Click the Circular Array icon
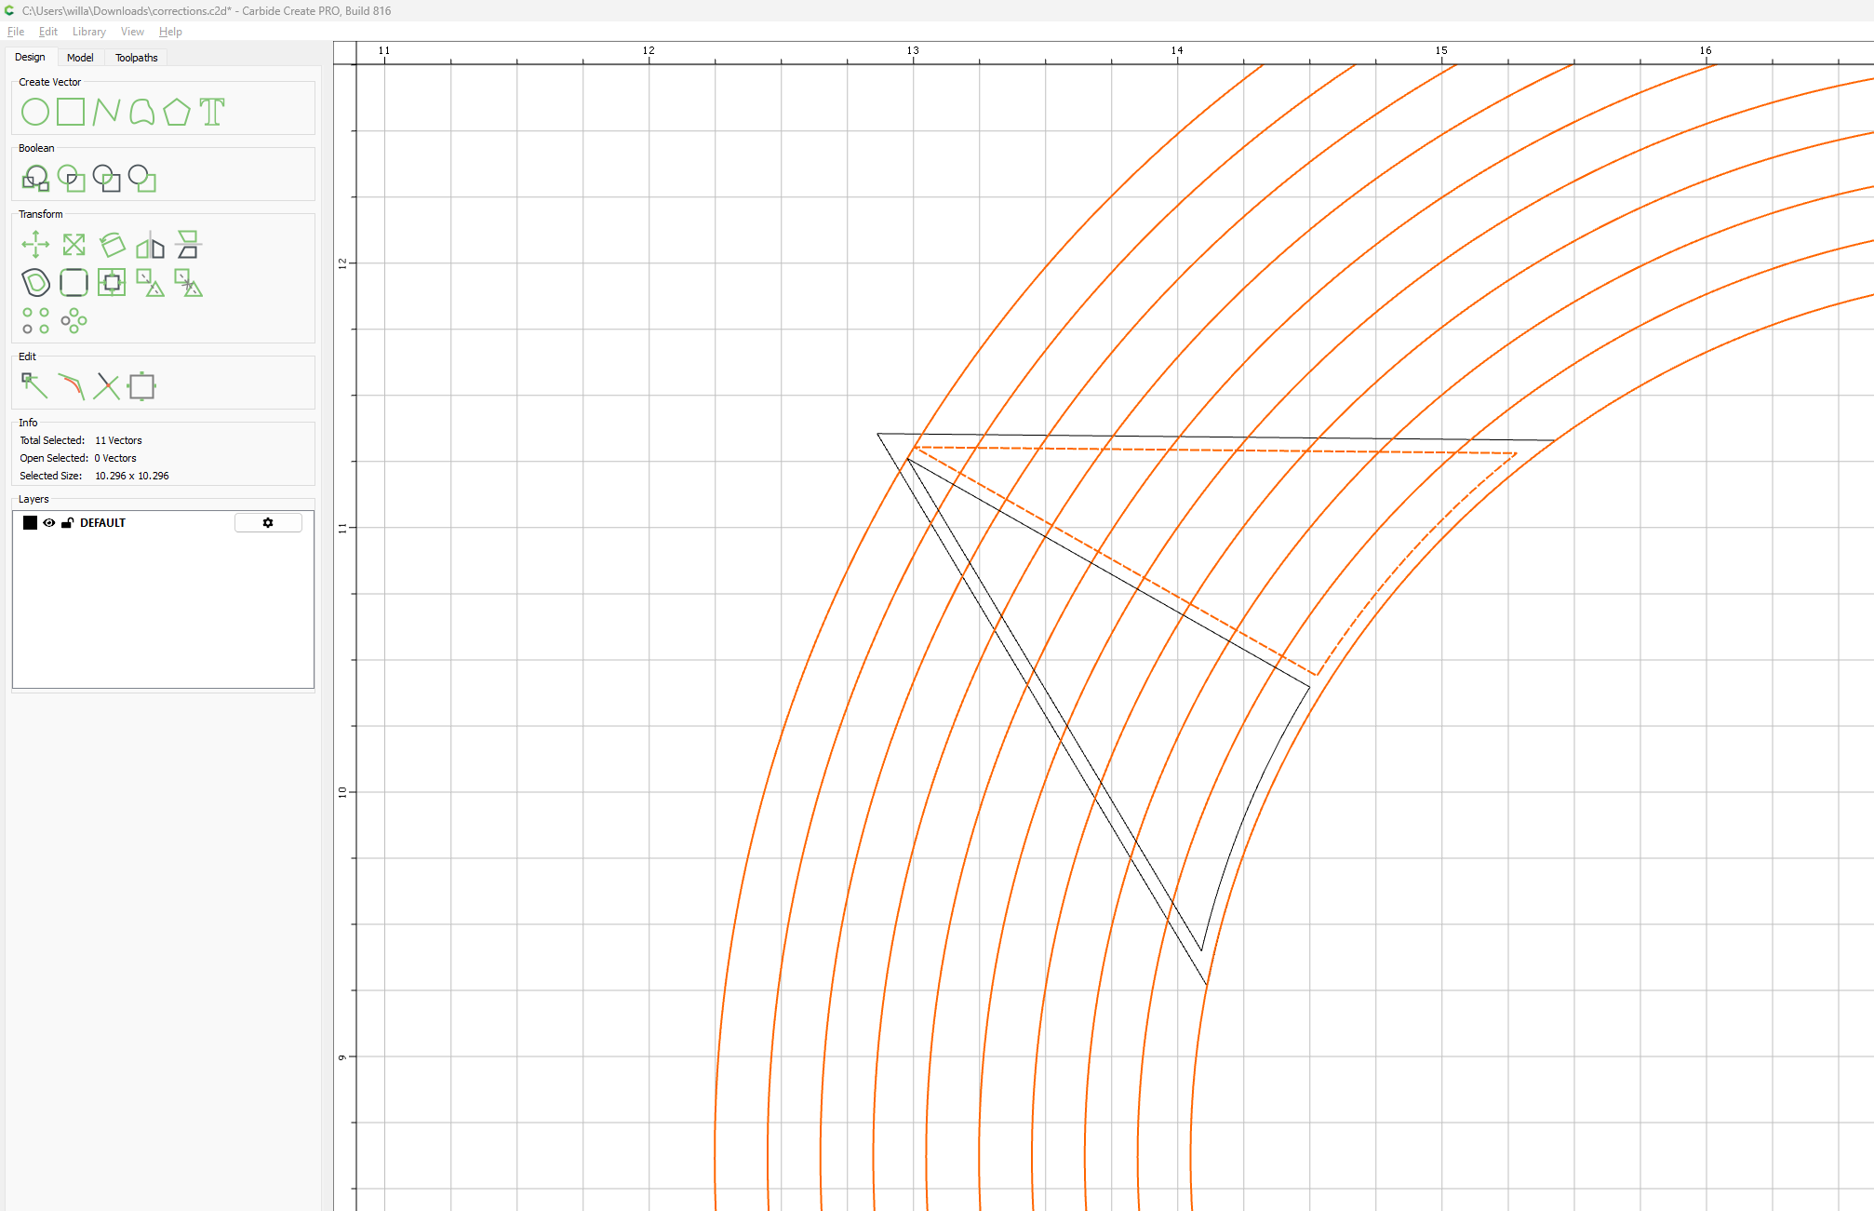 (74, 321)
